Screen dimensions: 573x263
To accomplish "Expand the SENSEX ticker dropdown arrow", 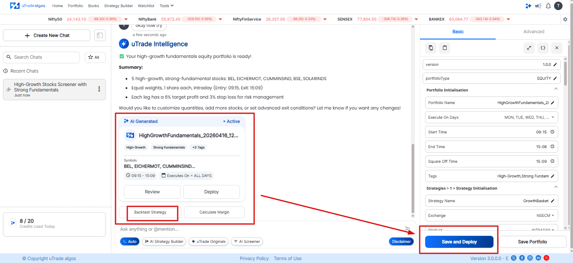I will (416, 19).
